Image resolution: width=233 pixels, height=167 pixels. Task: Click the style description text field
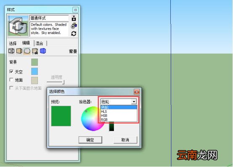point(49,29)
